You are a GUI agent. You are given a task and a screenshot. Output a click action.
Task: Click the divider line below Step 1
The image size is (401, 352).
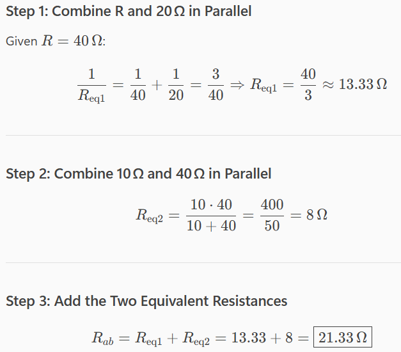200,136
